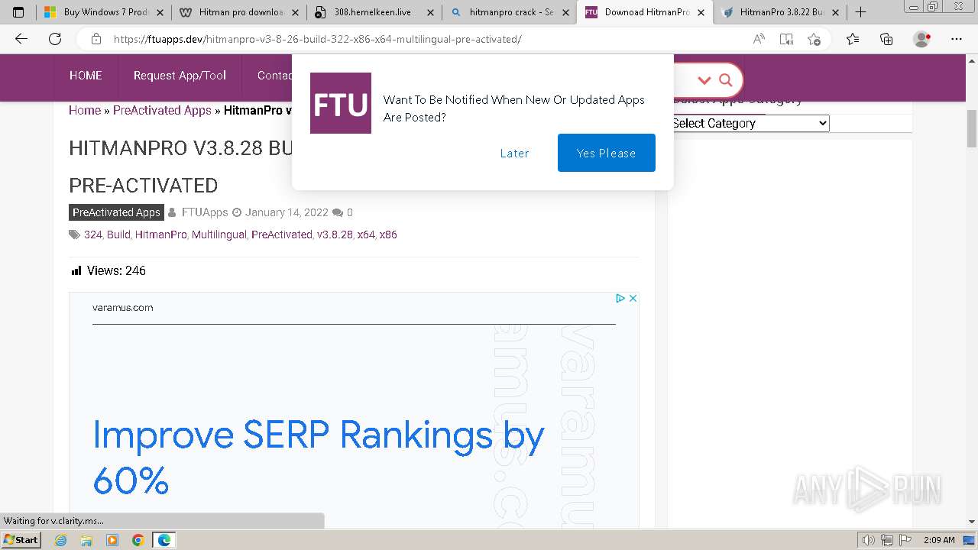Viewport: 978px width, 550px height.
Task: Open a new browser tab
Action: (x=860, y=12)
